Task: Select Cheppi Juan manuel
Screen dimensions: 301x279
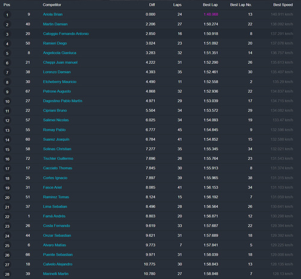Action: [x=60, y=63]
